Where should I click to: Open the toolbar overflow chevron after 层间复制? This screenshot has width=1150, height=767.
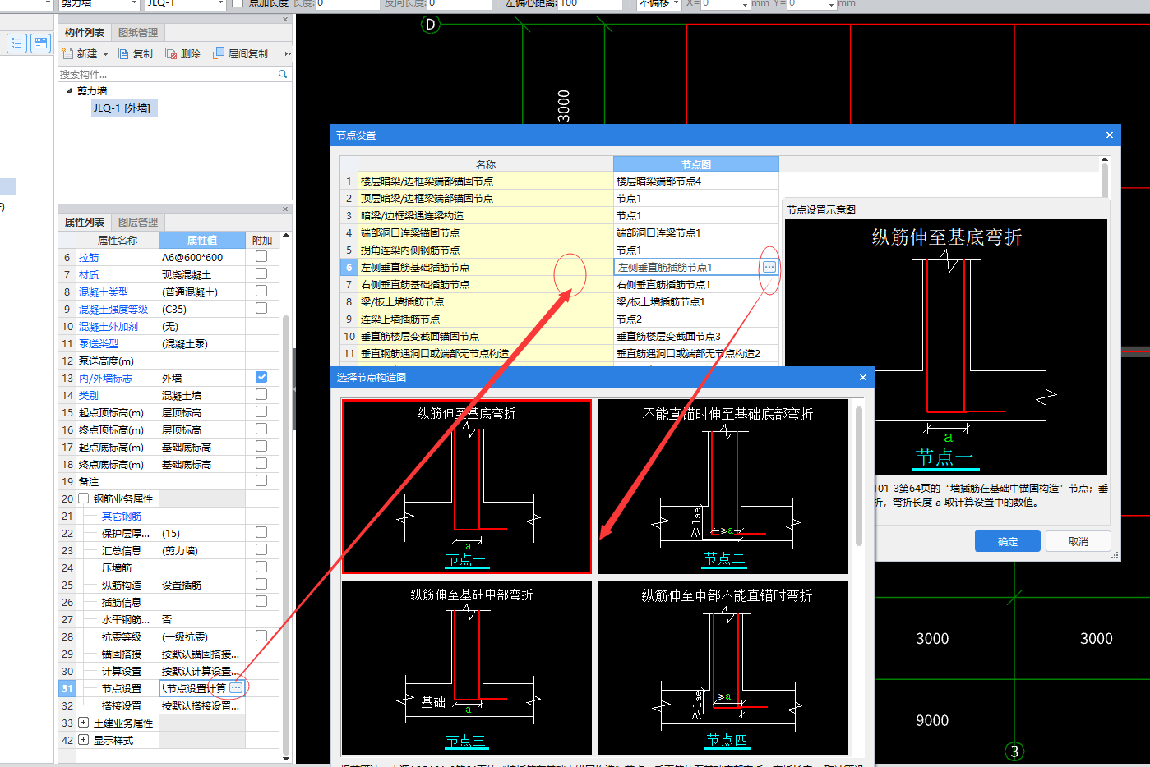tap(288, 53)
